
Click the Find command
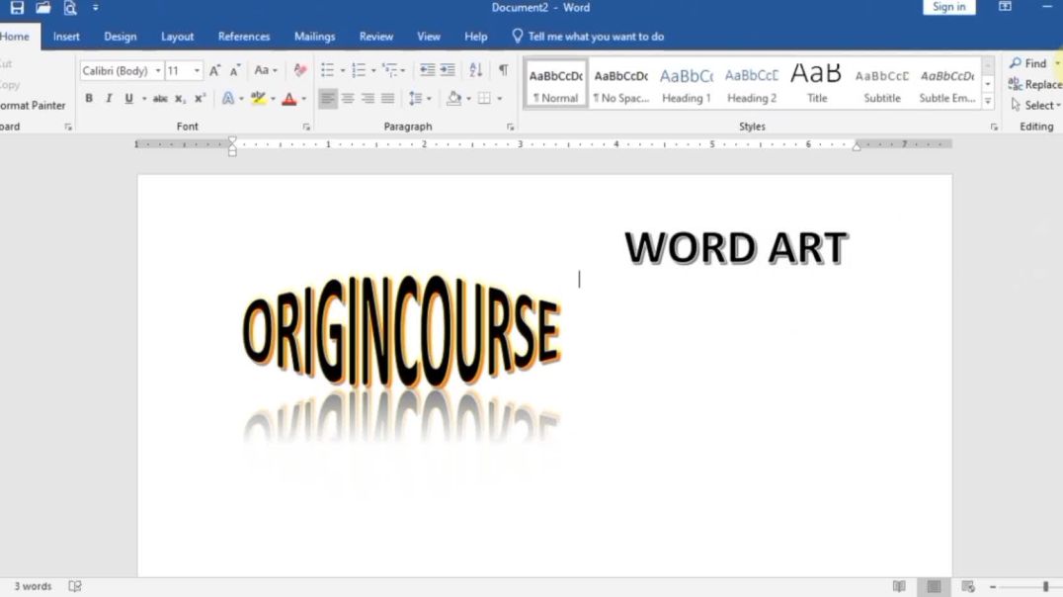pos(1030,62)
